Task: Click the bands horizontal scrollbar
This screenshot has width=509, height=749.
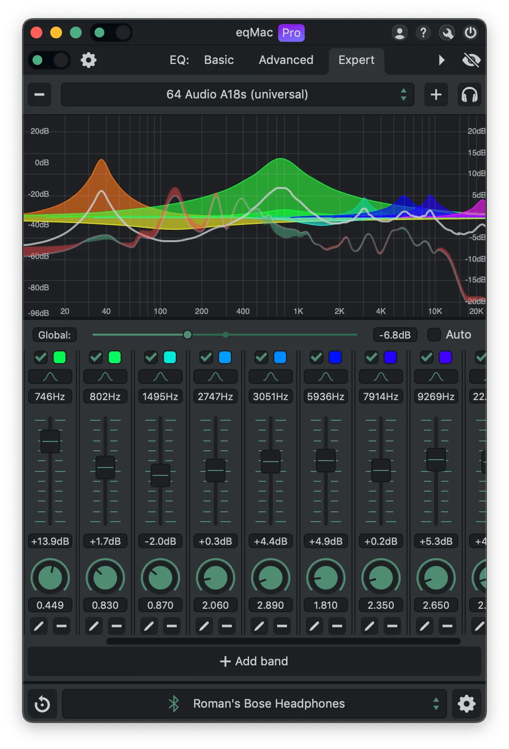Action: [284, 641]
